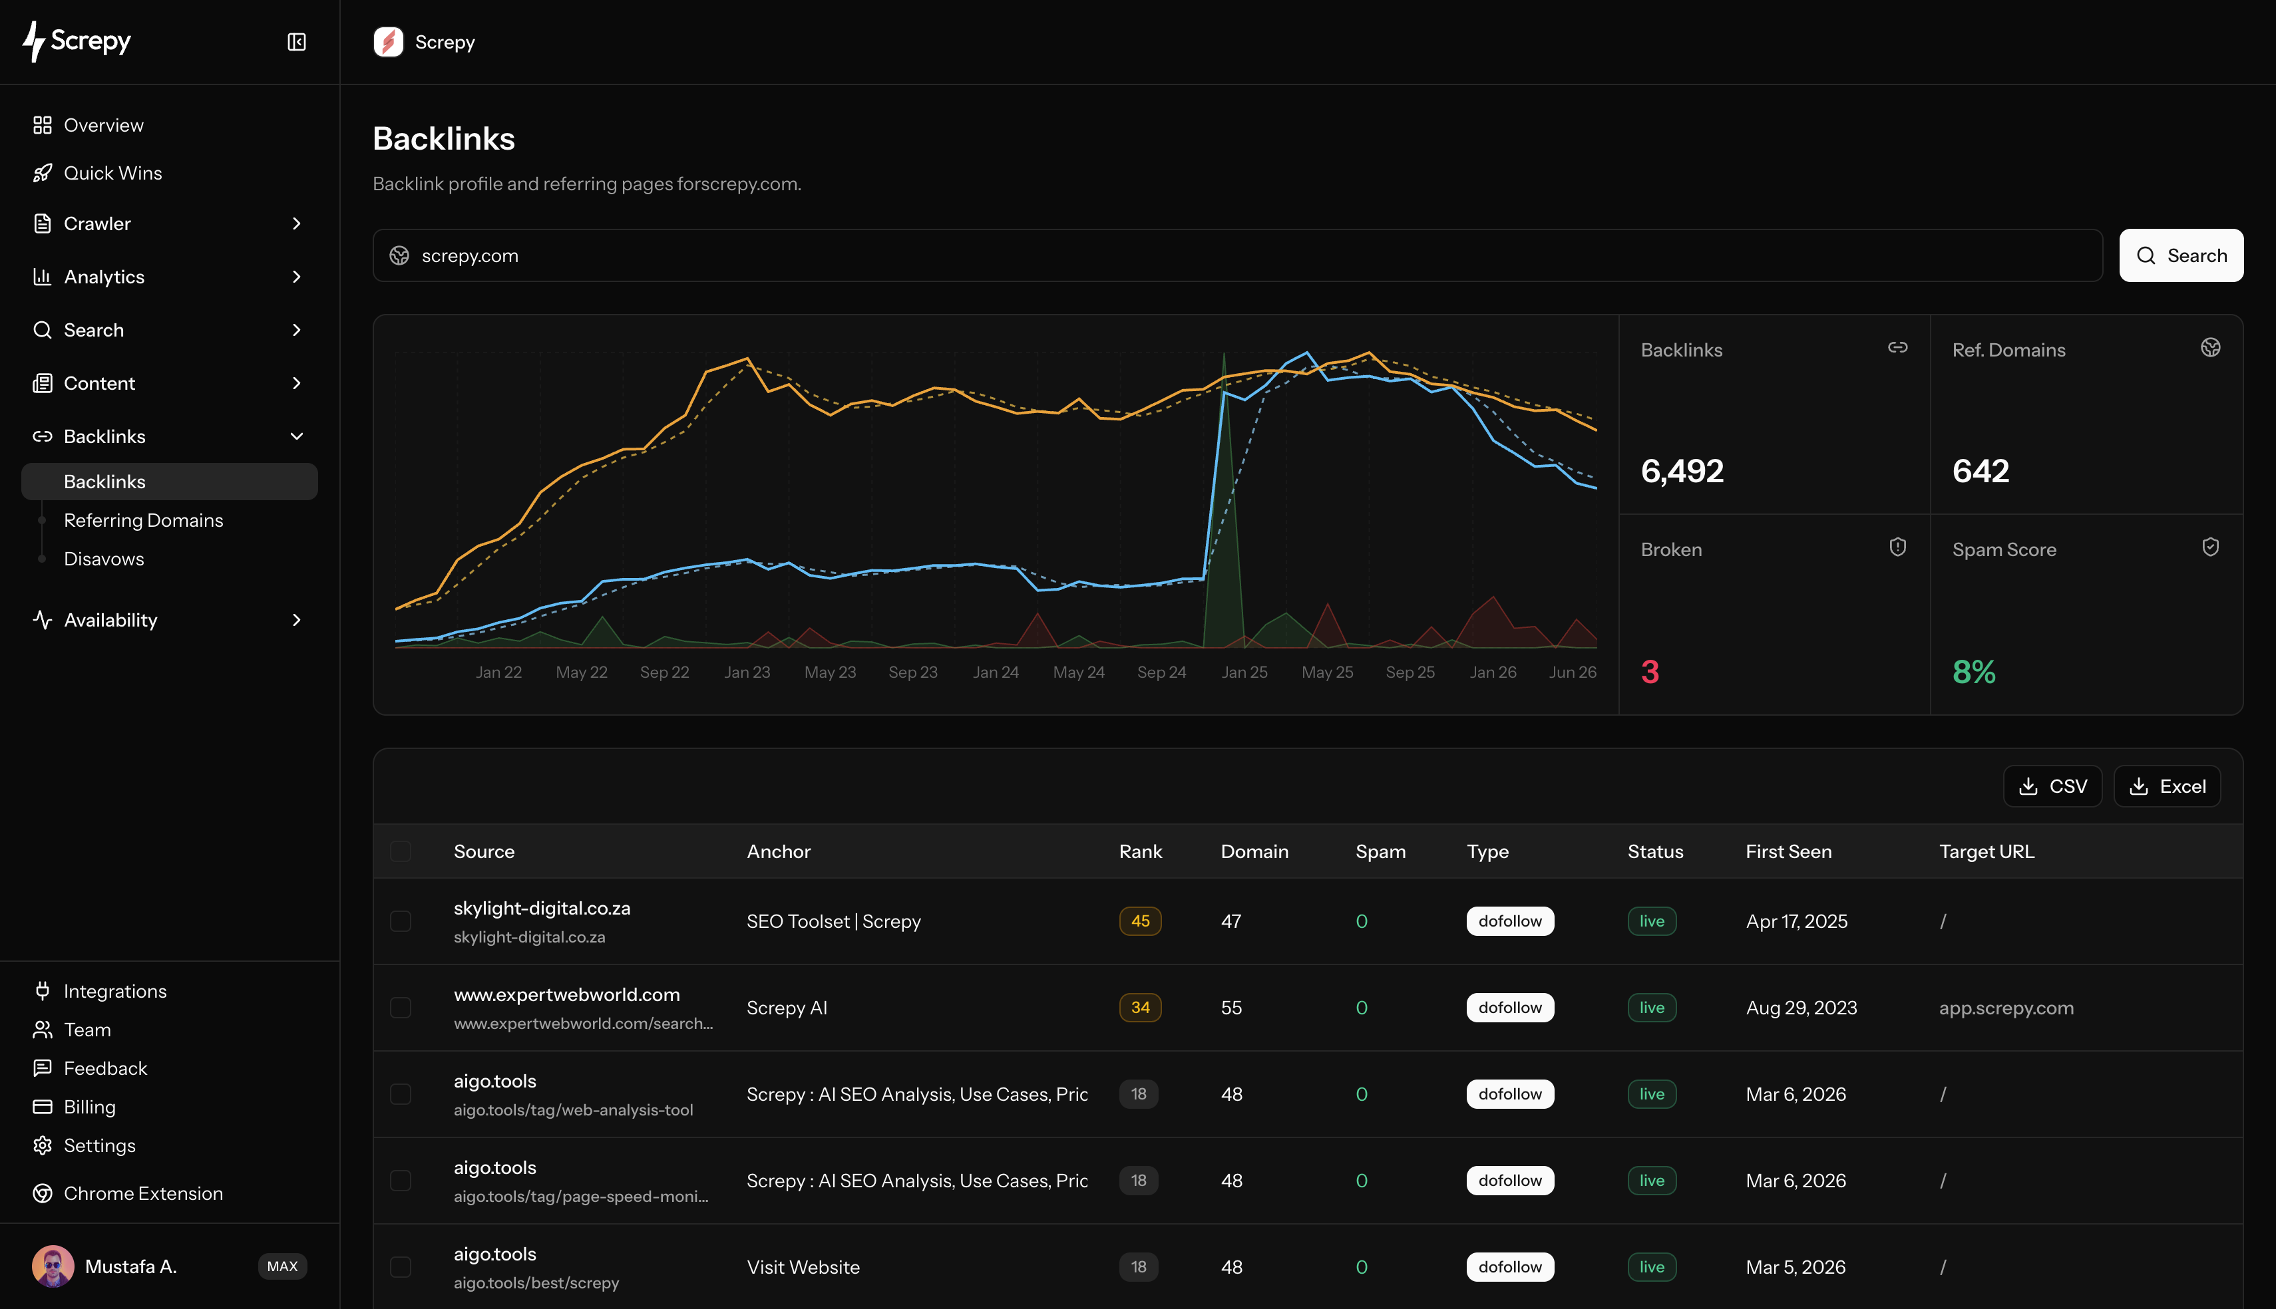The image size is (2276, 1309).
Task: Sort by the Rank column header
Action: pos(1140,851)
